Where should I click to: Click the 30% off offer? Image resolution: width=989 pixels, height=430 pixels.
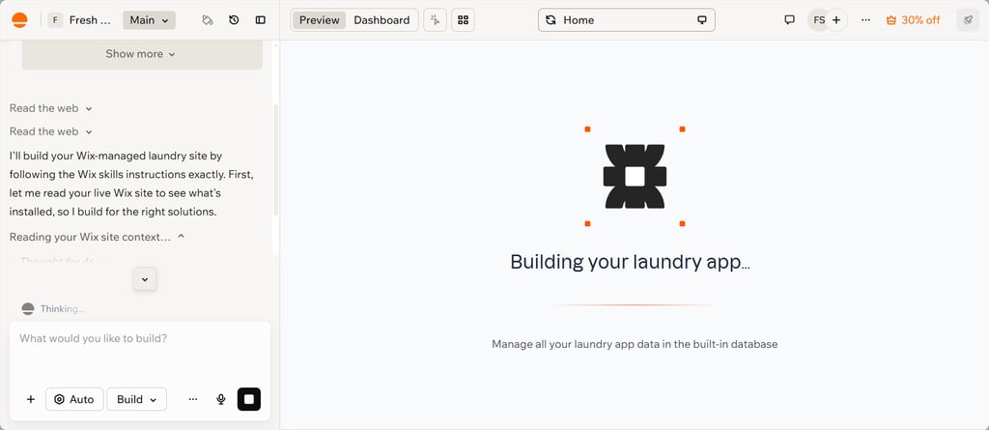[x=913, y=20]
